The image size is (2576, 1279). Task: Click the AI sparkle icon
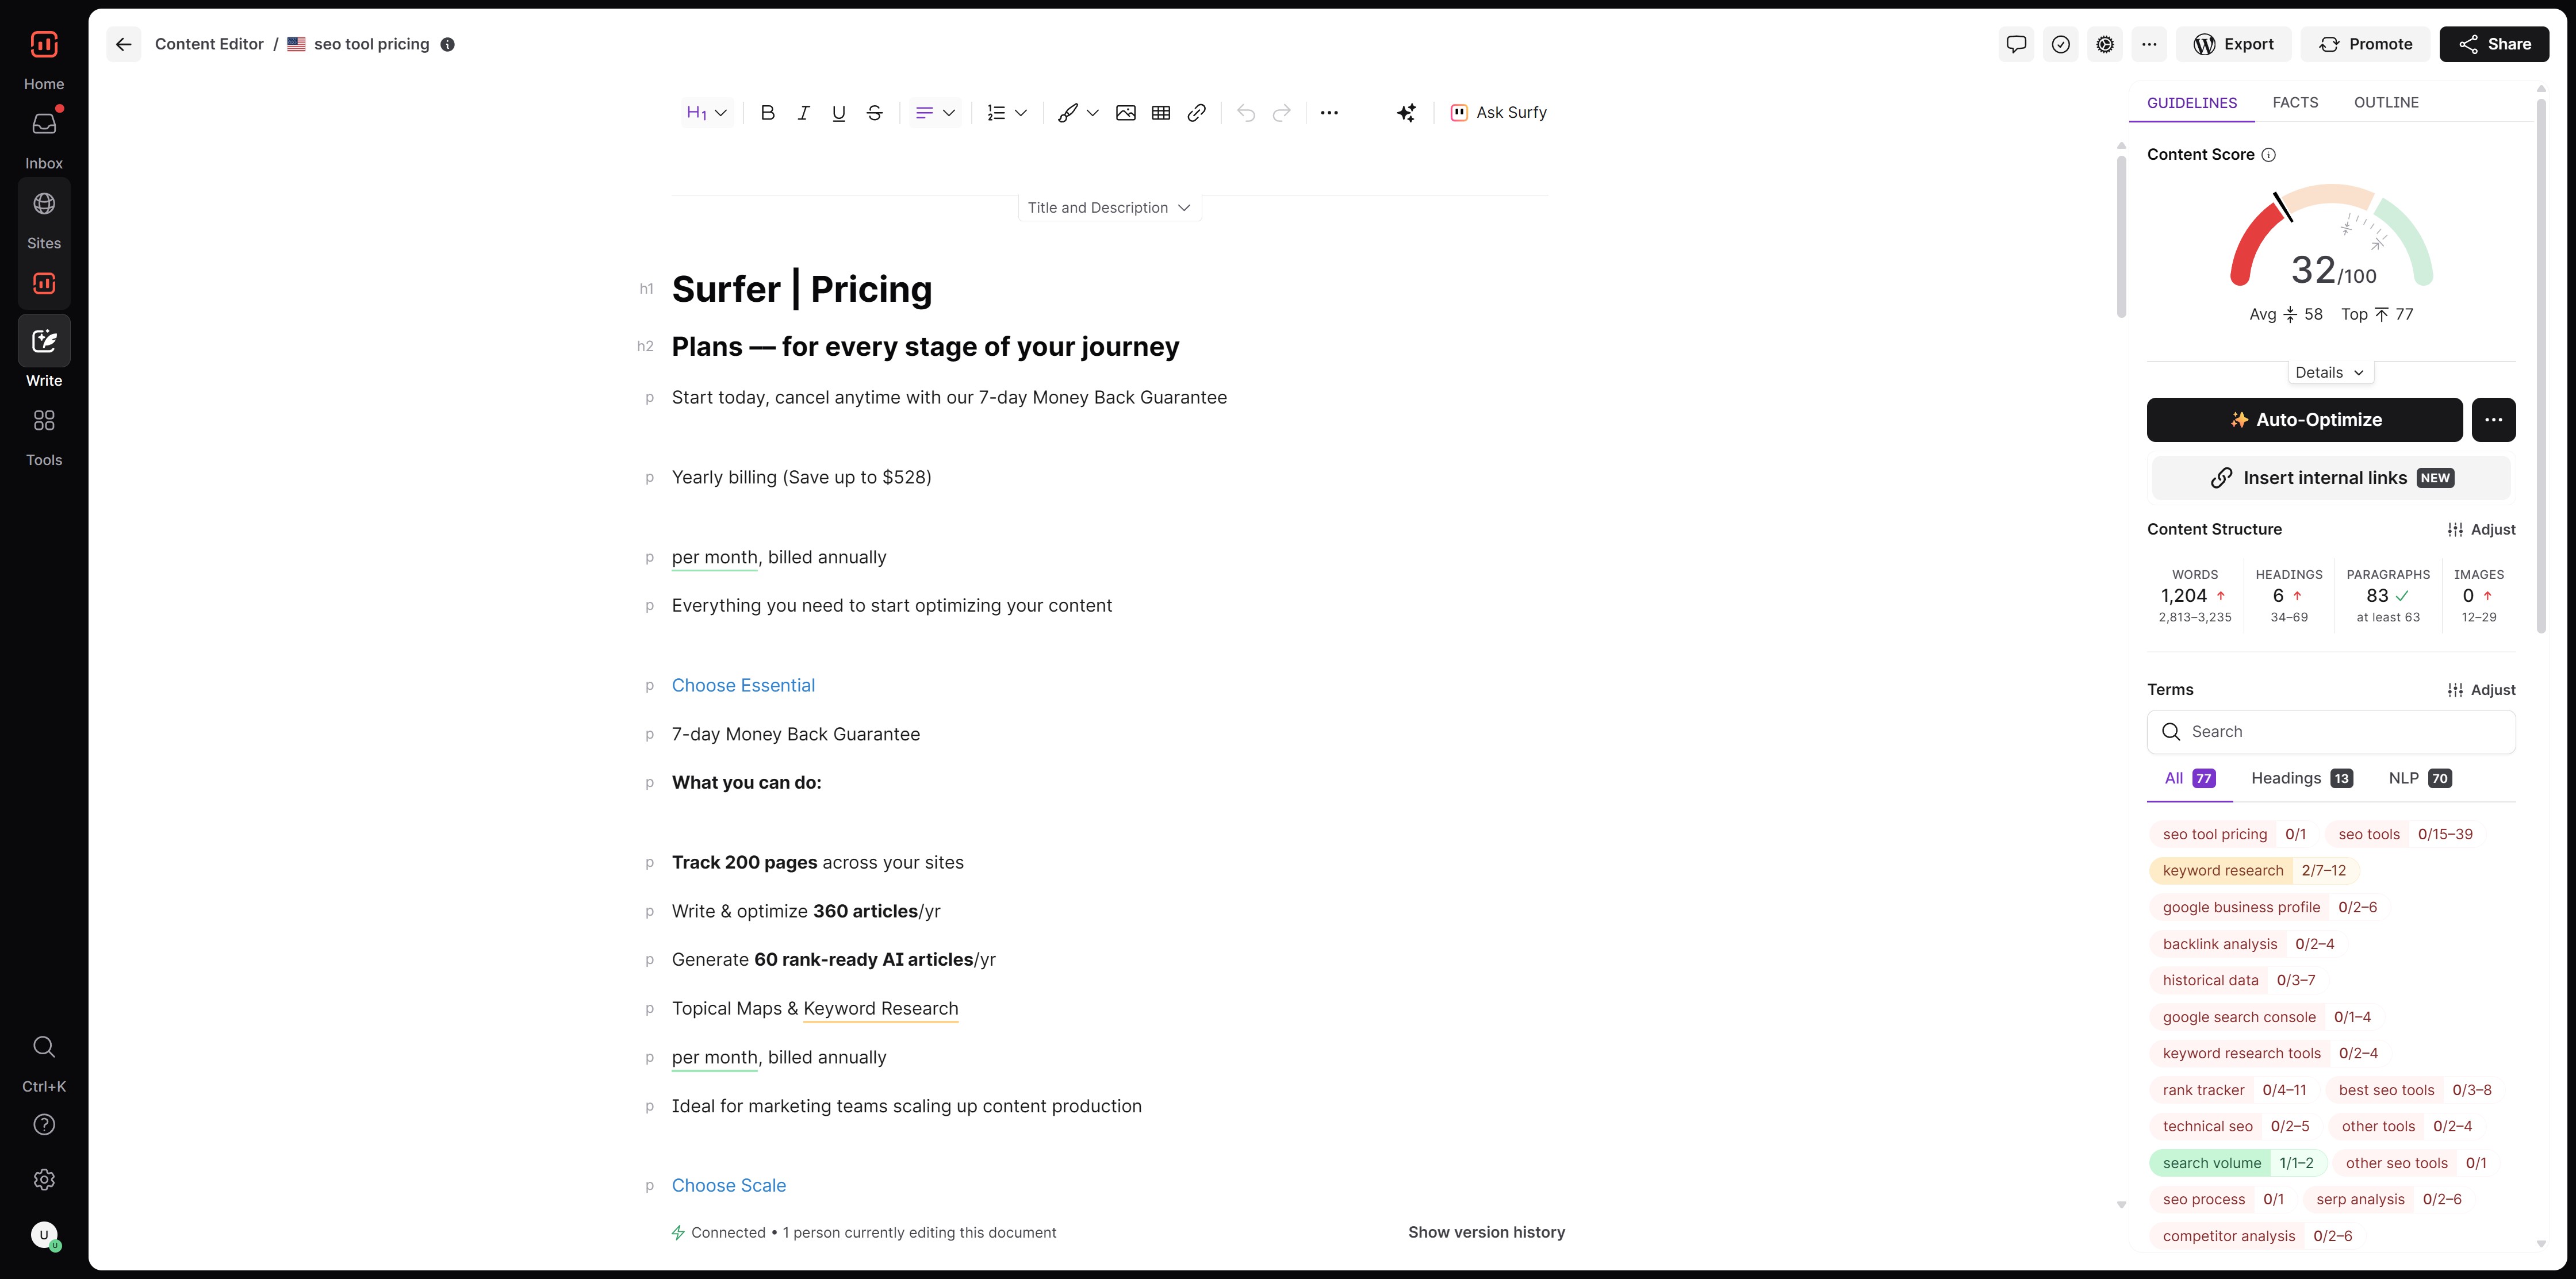pyautogui.click(x=1406, y=113)
